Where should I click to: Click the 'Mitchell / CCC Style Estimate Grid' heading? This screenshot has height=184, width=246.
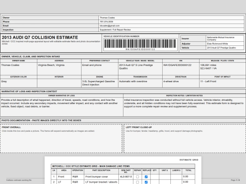click(x=91, y=166)
